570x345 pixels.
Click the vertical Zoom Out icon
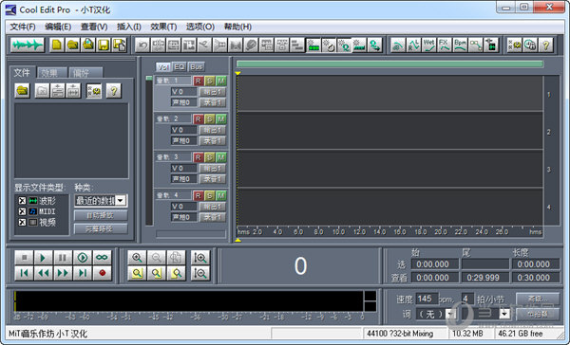[200, 273]
